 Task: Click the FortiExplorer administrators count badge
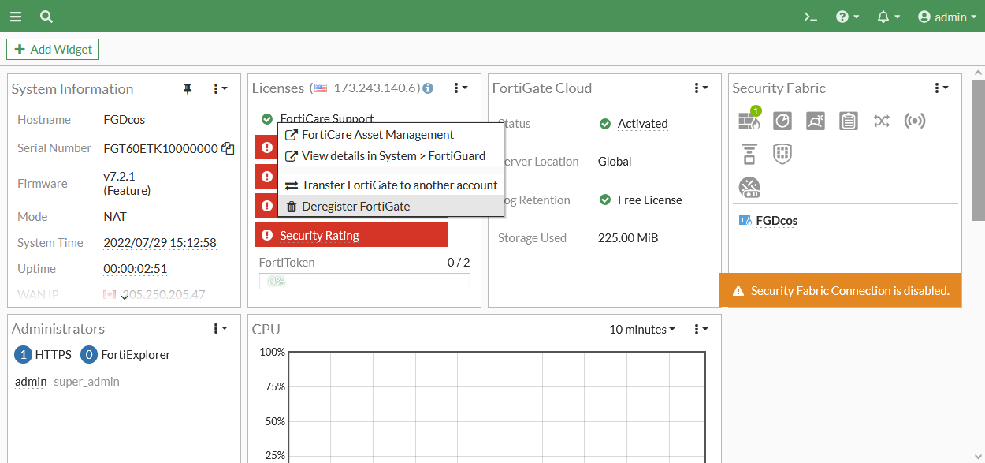click(89, 355)
